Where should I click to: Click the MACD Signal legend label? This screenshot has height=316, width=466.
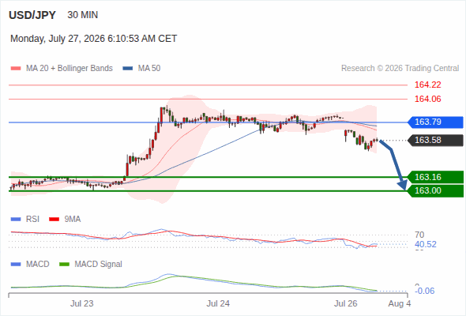click(x=99, y=265)
